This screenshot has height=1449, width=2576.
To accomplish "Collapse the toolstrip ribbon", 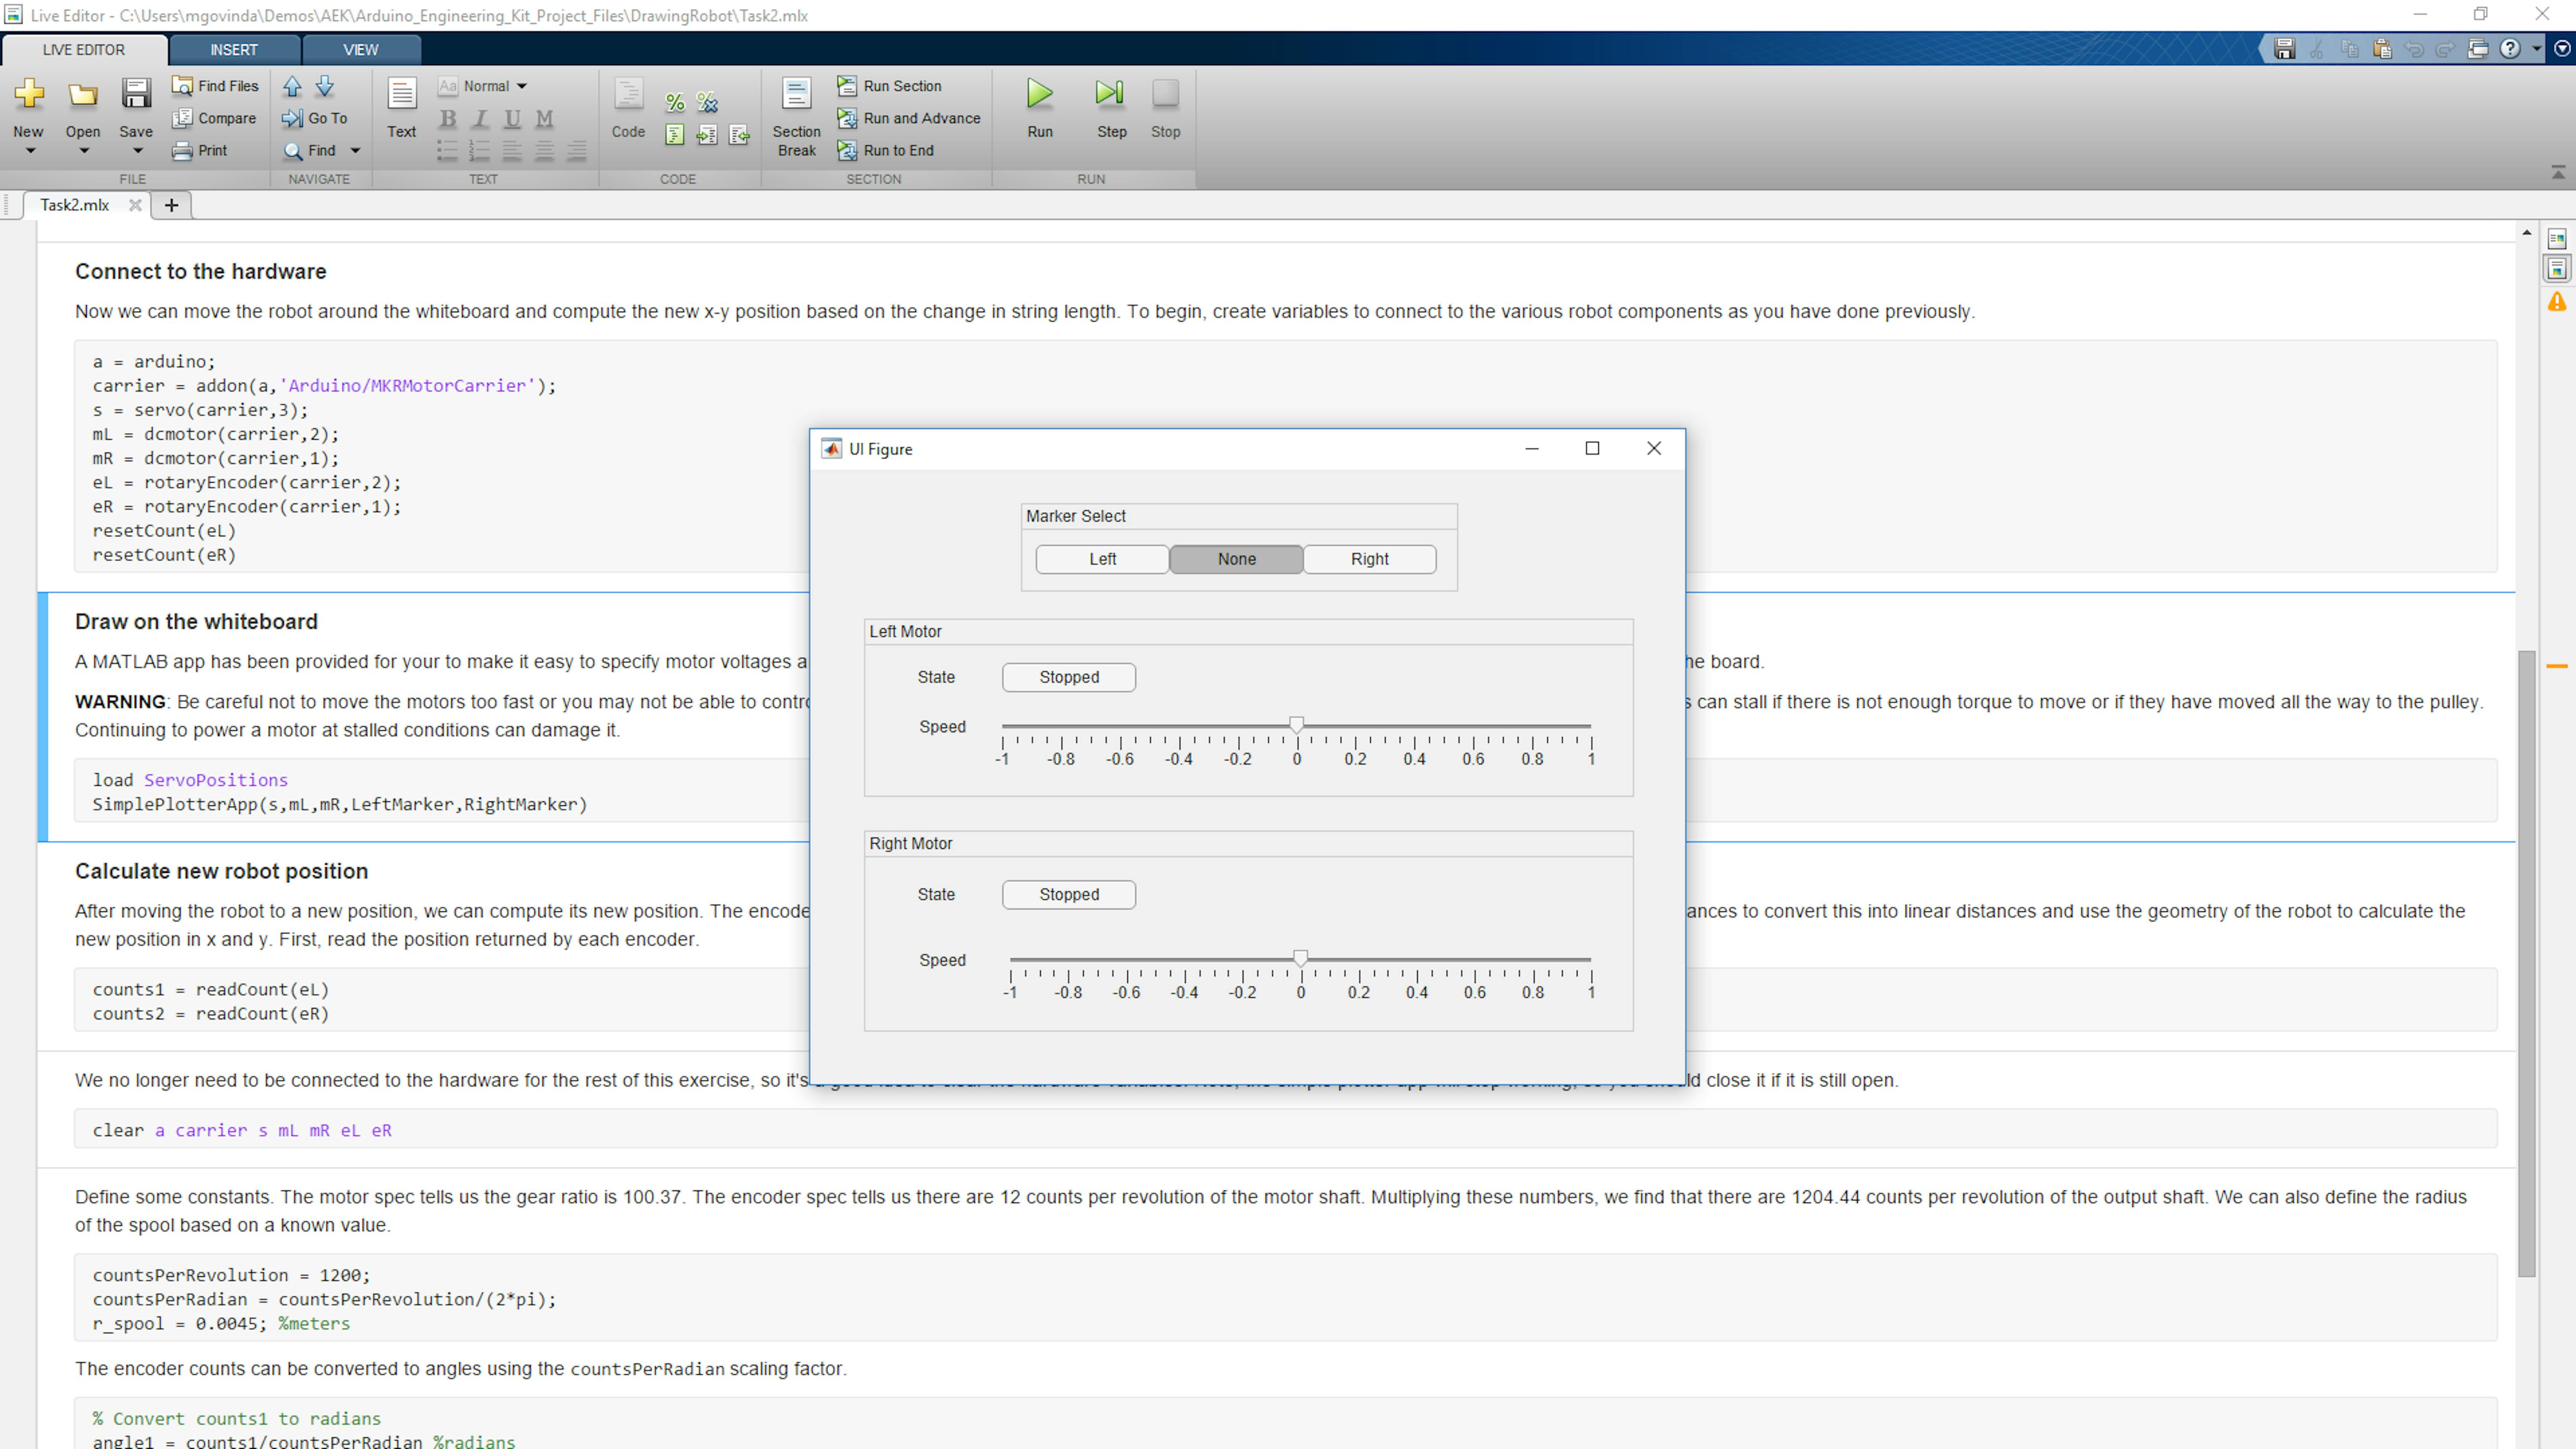I will tap(2558, 173).
